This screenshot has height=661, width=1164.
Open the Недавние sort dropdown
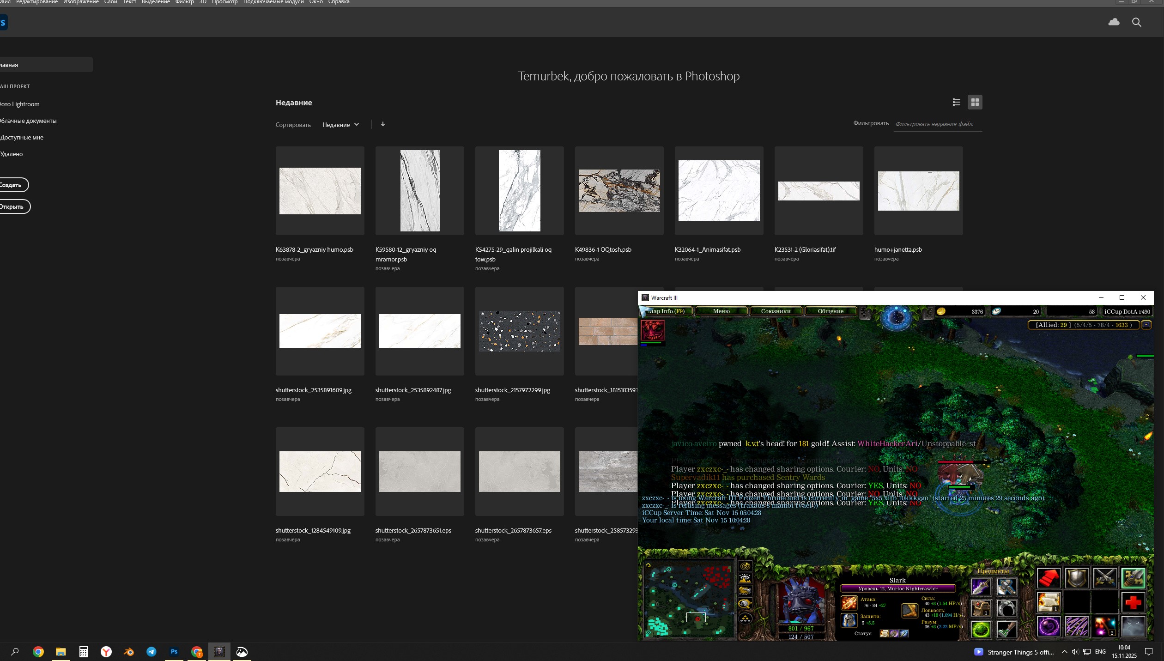click(340, 125)
